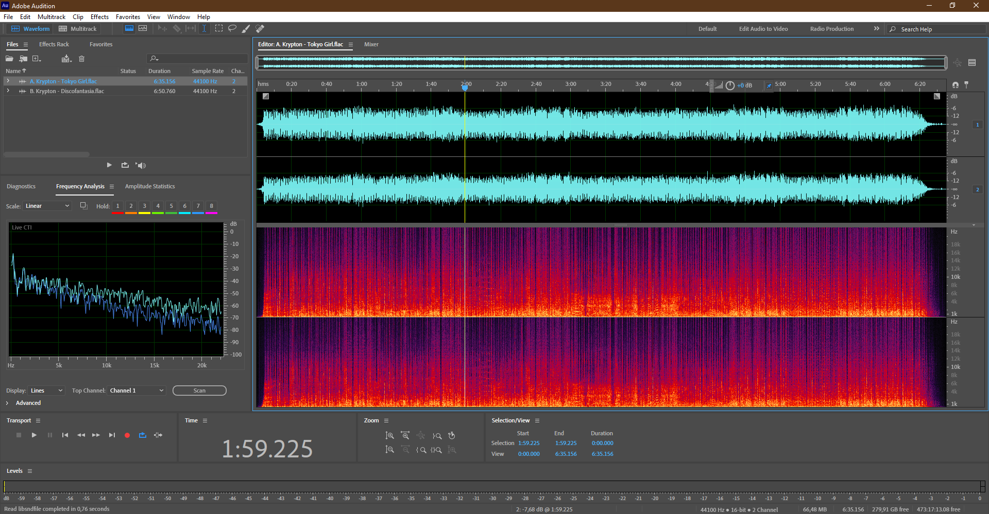This screenshot has width=989, height=514.
Task: Click the Files panel loop playback icon
Action: click(x=125, y=165)
